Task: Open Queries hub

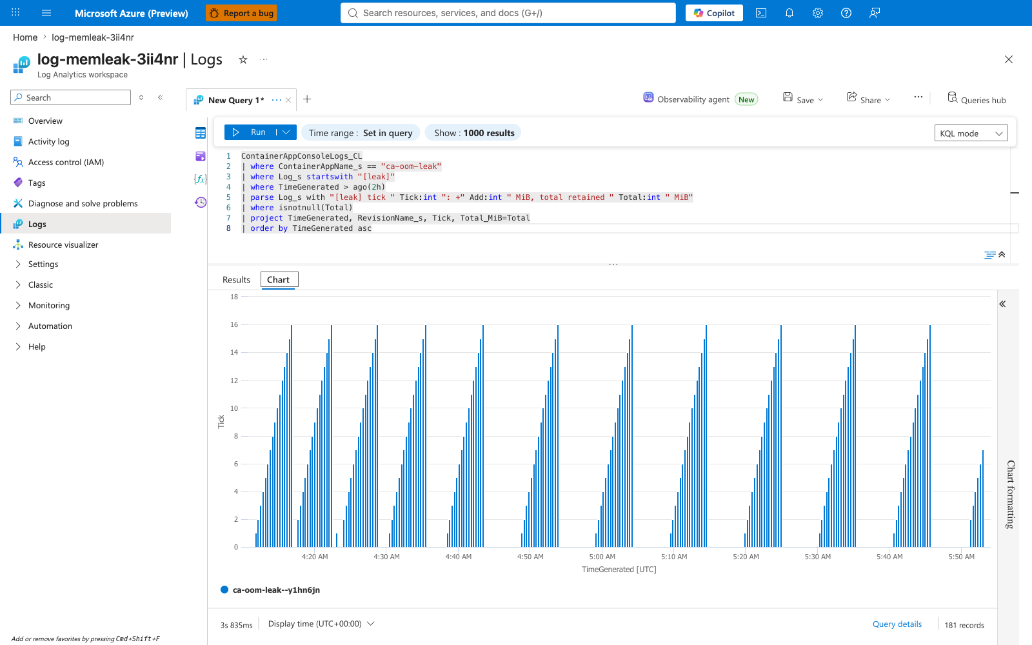Action: [x=977, y=99]
